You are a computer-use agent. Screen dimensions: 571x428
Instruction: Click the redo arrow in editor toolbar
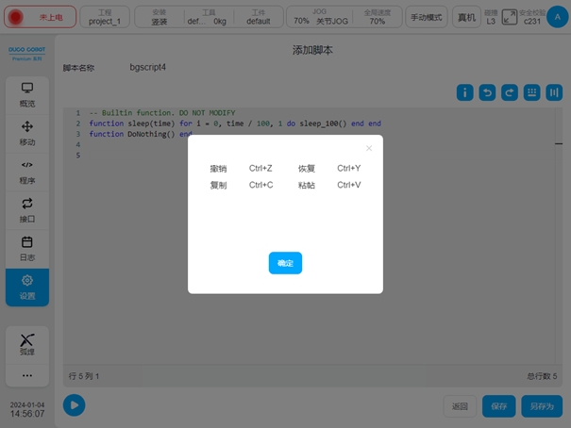pos(510,92)
